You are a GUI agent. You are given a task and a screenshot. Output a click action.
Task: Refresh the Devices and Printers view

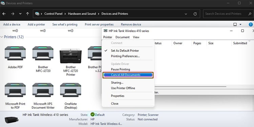tap(195, 14)
